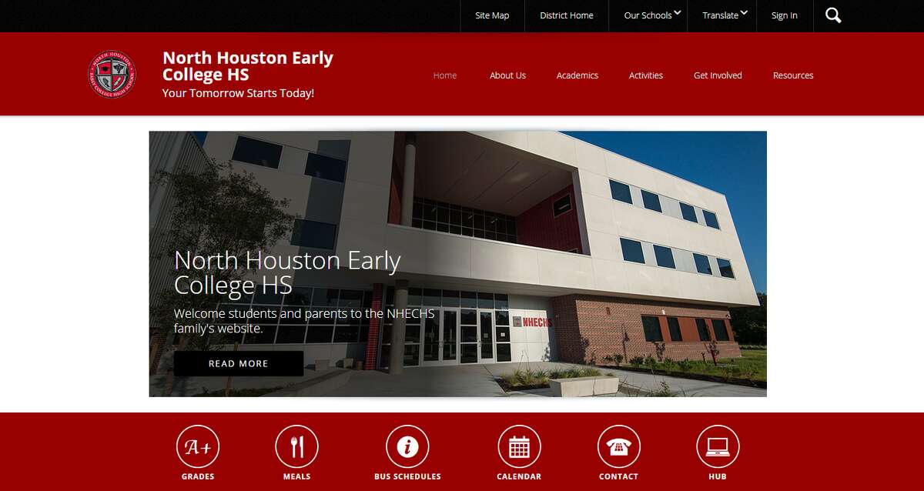Screen dimensions: 924x491
Task: Select the Home menu item
Action: tap(445, 75)
